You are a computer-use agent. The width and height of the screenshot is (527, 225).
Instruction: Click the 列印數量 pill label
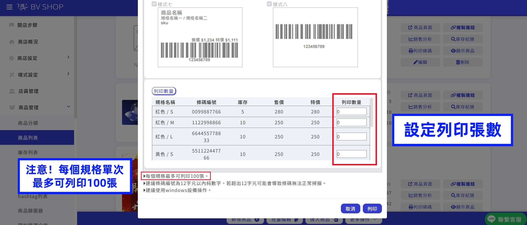(x=164, y=91)
